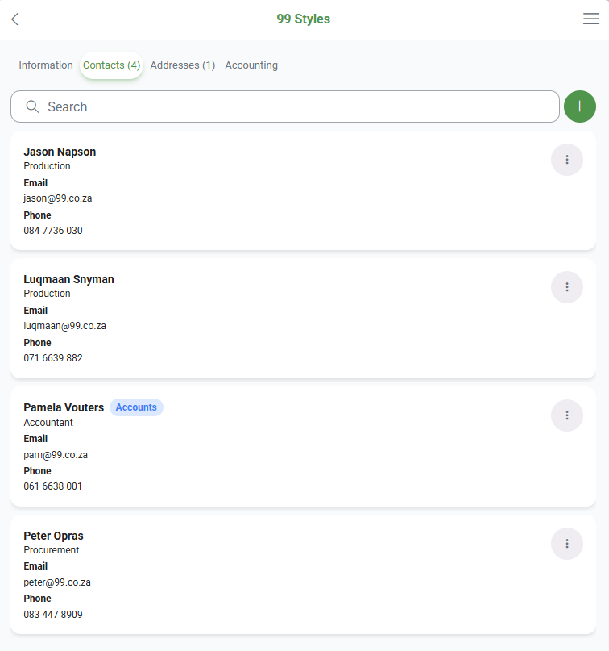Viewport: 609px width, 651px height.
Task: Select the name Jason Napson
Action: [60, 152]
